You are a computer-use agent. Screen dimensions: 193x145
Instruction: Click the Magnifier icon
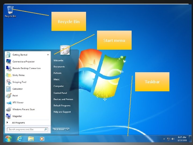[x=8, y=116]
